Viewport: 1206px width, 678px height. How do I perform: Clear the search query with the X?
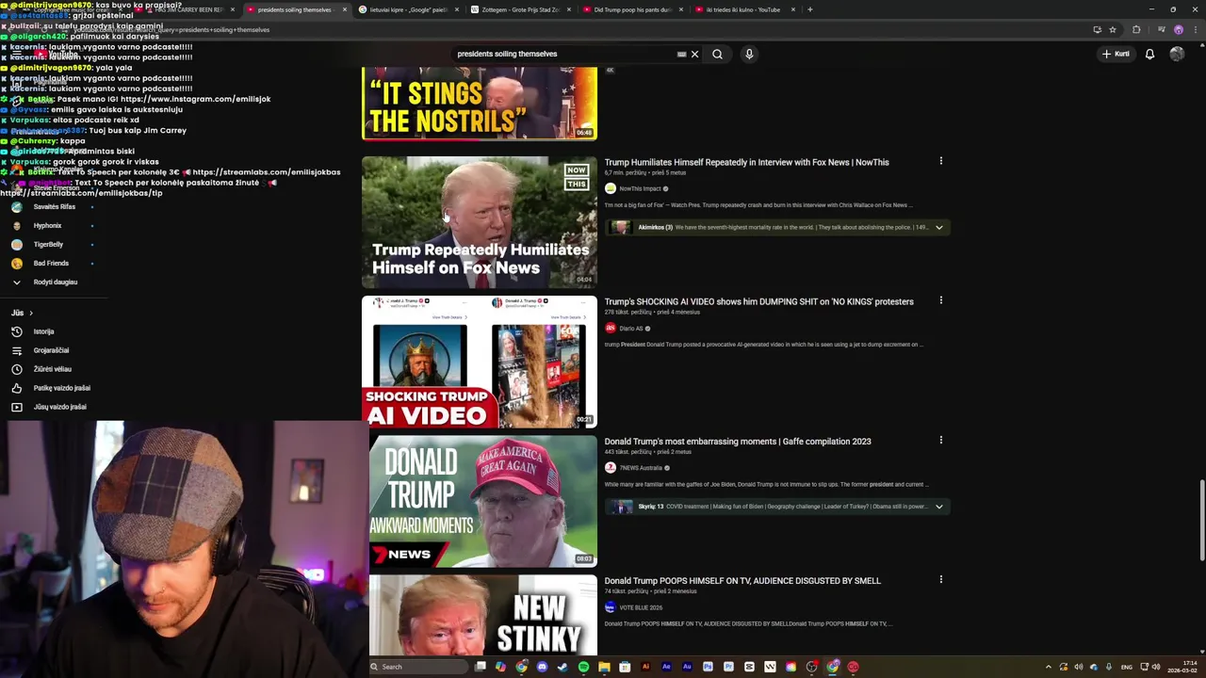(x=695, y=54)
